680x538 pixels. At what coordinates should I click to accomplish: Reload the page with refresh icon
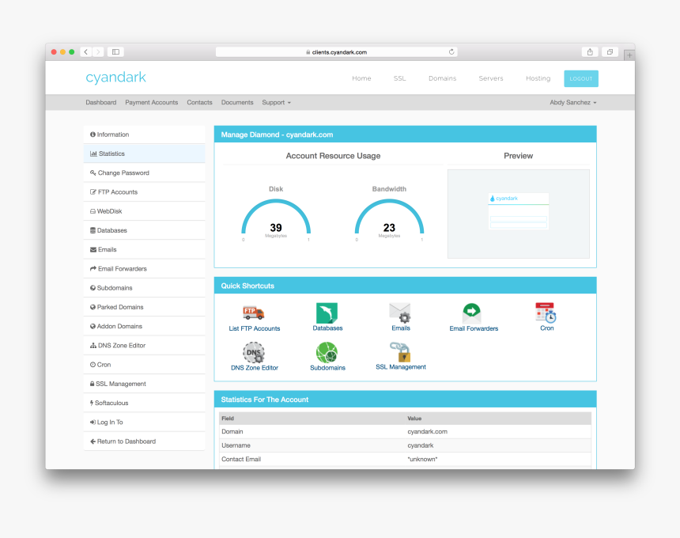point(451,52)
